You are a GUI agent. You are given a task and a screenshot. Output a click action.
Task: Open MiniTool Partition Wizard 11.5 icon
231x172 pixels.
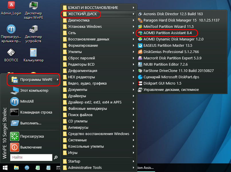(140, 27)
